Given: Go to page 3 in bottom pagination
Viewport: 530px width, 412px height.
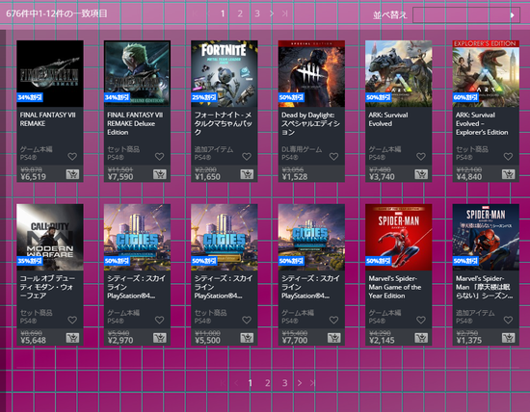Looking at the screenshot, I should [285, 383].
